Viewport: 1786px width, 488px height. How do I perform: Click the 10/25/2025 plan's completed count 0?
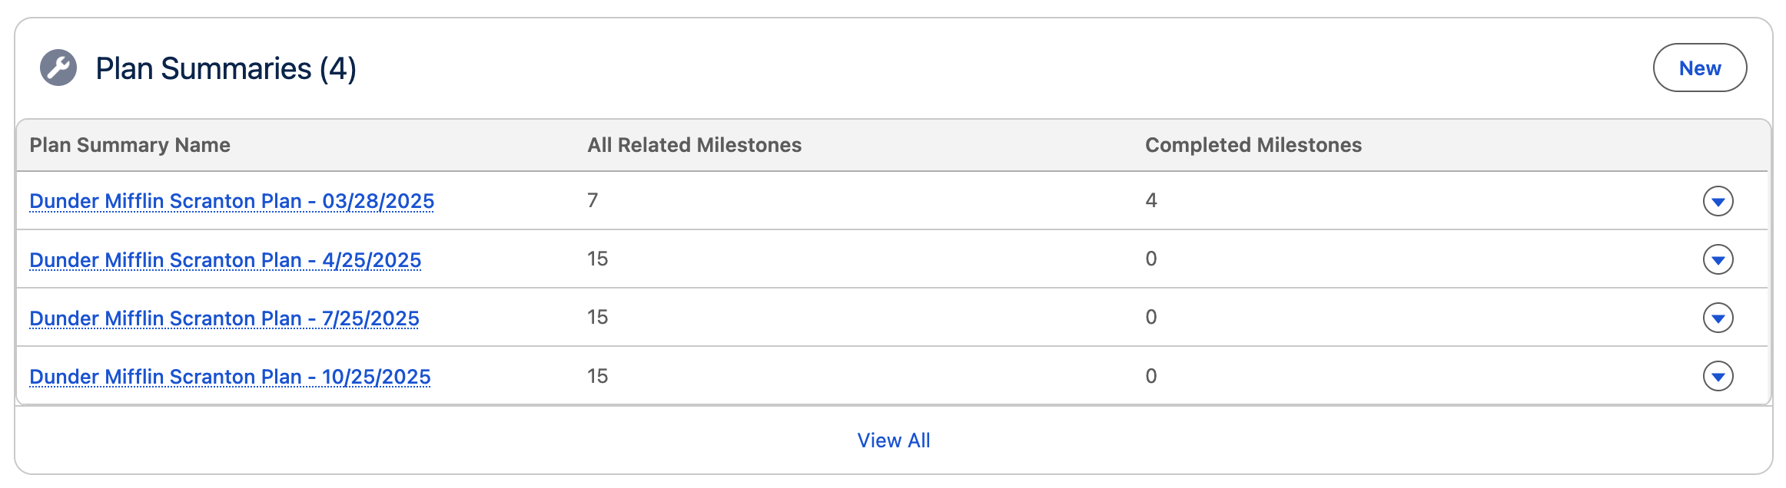1149,376
